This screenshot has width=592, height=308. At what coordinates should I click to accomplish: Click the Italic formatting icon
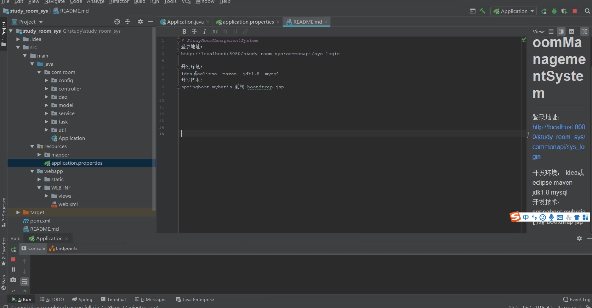[x=205, y=31]
